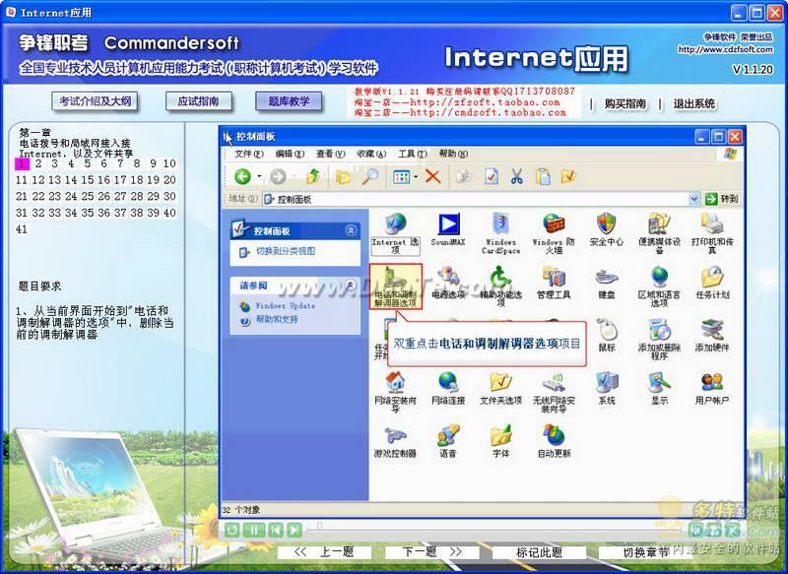
Task: Click 切换到分类视图 link
Action: 286,251
